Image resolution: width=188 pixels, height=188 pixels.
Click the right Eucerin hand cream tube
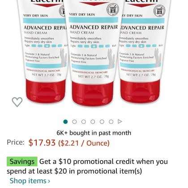point(143,51)
